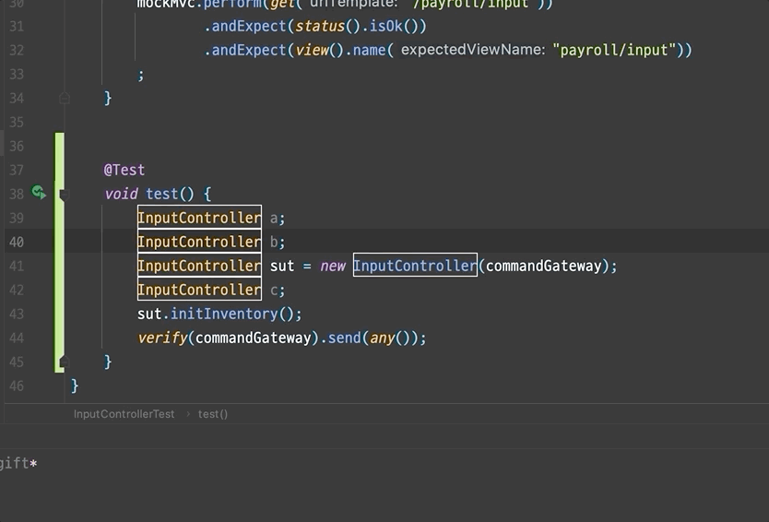This screenshot has width=769, height=522.
Task: Click the commandGateway constructor argument on line 41
Action: pyautogui.click(x=543, y=266)
